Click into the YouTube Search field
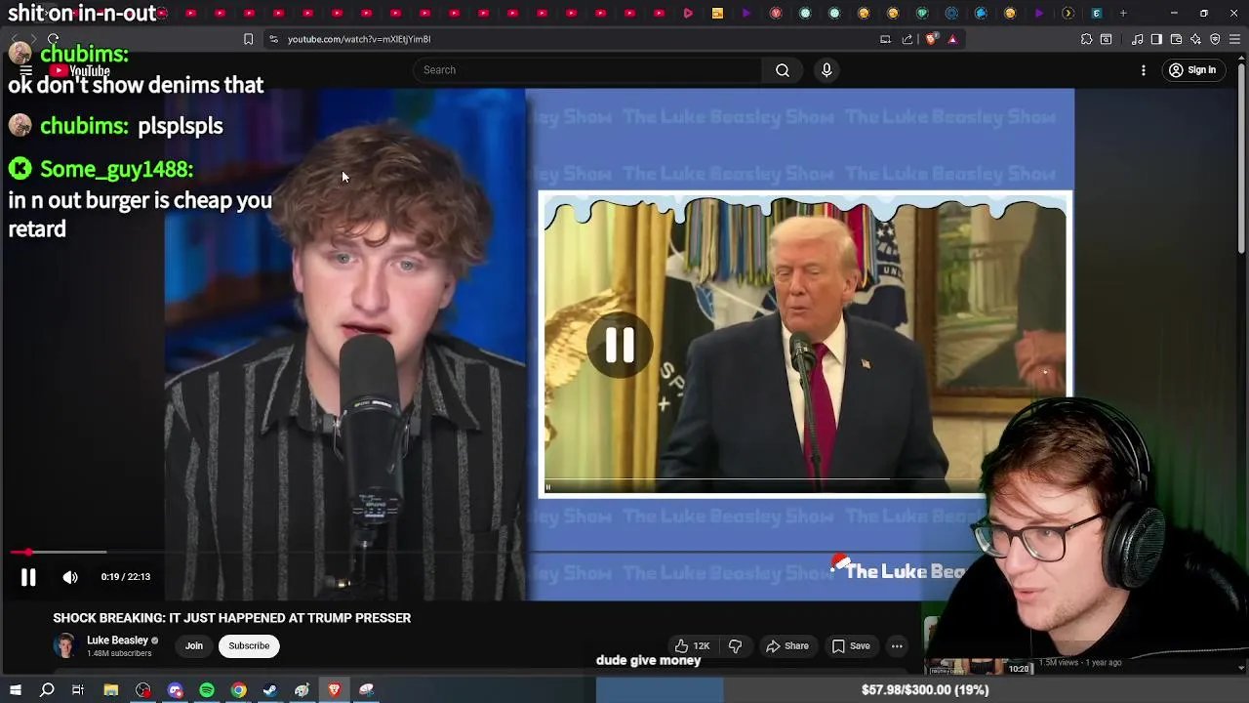 (x=587, y=70)
